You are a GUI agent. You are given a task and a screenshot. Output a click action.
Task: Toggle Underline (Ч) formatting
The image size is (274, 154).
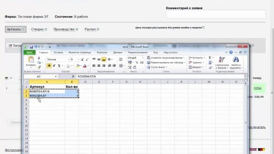click(x=59, y=65)
